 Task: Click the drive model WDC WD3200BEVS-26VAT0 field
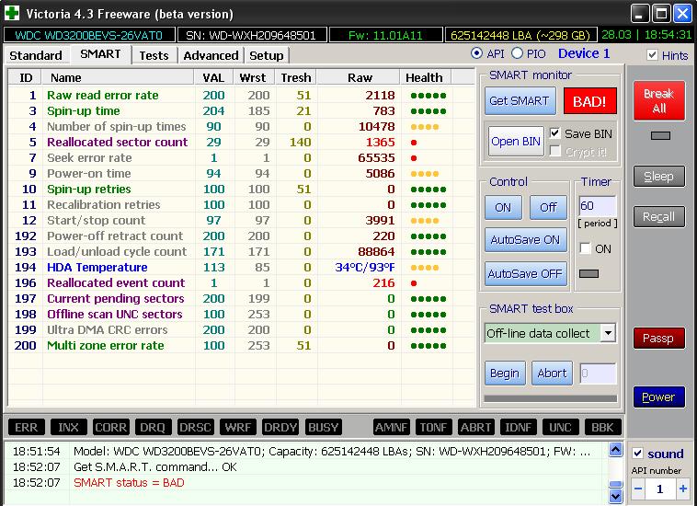coord(89,35)
